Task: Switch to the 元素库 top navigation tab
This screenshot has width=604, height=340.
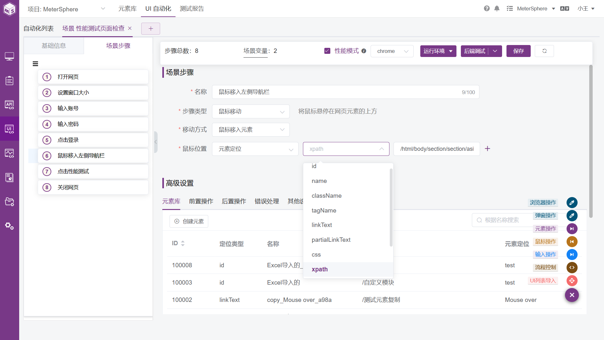Action: [x=127, y=9]
